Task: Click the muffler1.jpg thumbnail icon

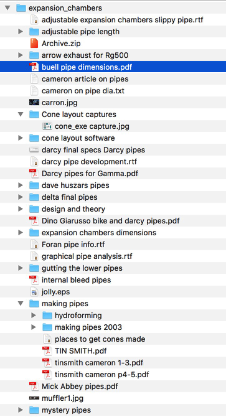Action: pyautogui.click(x=34, y=398)
